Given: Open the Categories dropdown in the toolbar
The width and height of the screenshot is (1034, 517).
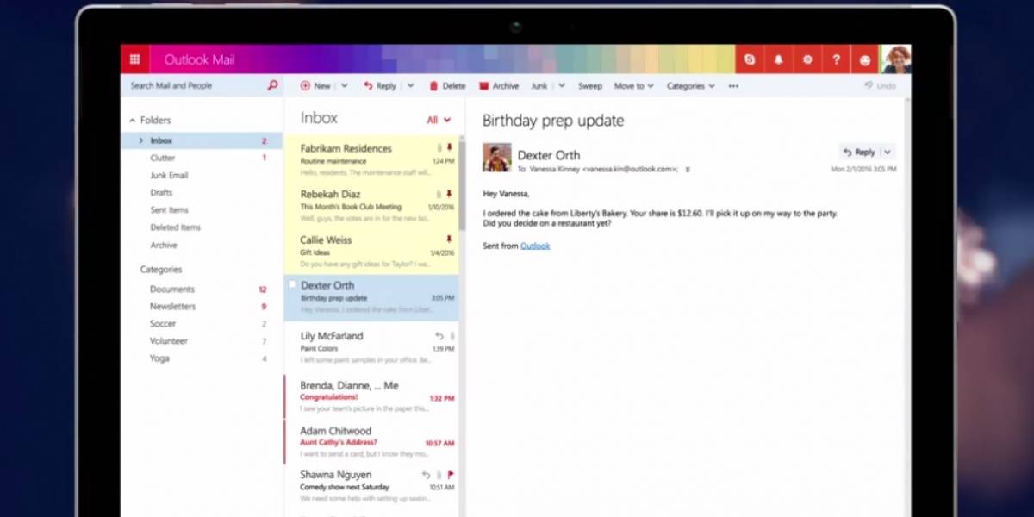Looking at the screenshot, I should 691,86.
